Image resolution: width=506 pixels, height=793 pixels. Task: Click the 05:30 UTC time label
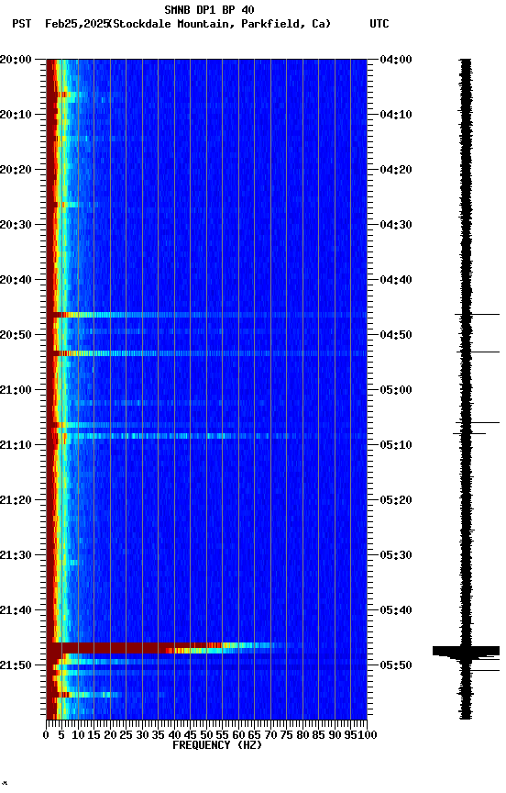pos(396,556)
